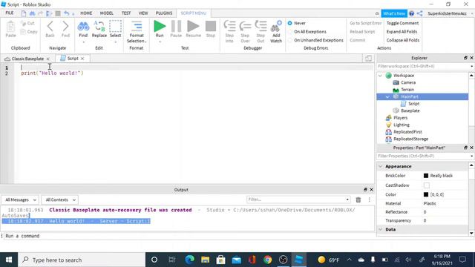Click the What's New button

tap(394, 13)
